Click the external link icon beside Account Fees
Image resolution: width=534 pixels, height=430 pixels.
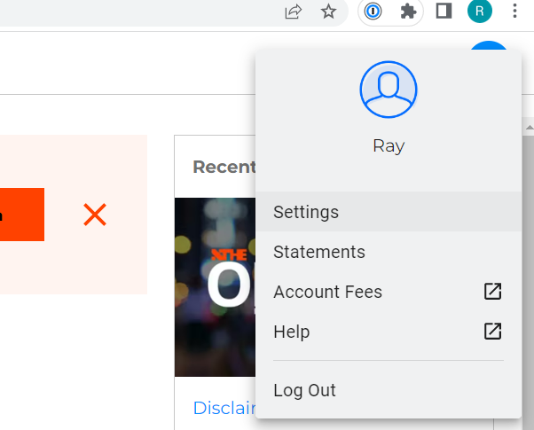click(493, 292)
